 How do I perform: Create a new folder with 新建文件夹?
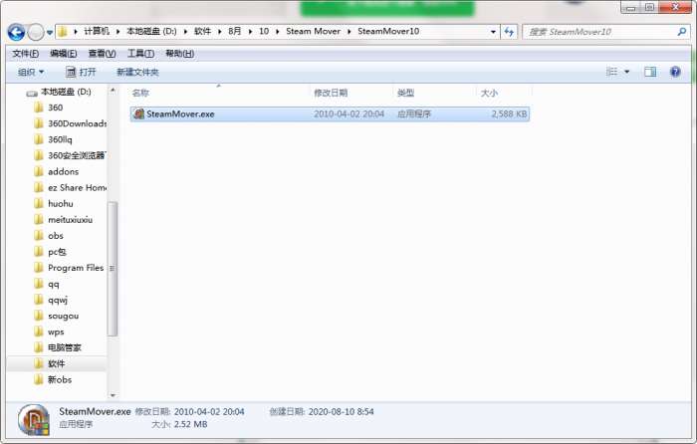(137, 72)
